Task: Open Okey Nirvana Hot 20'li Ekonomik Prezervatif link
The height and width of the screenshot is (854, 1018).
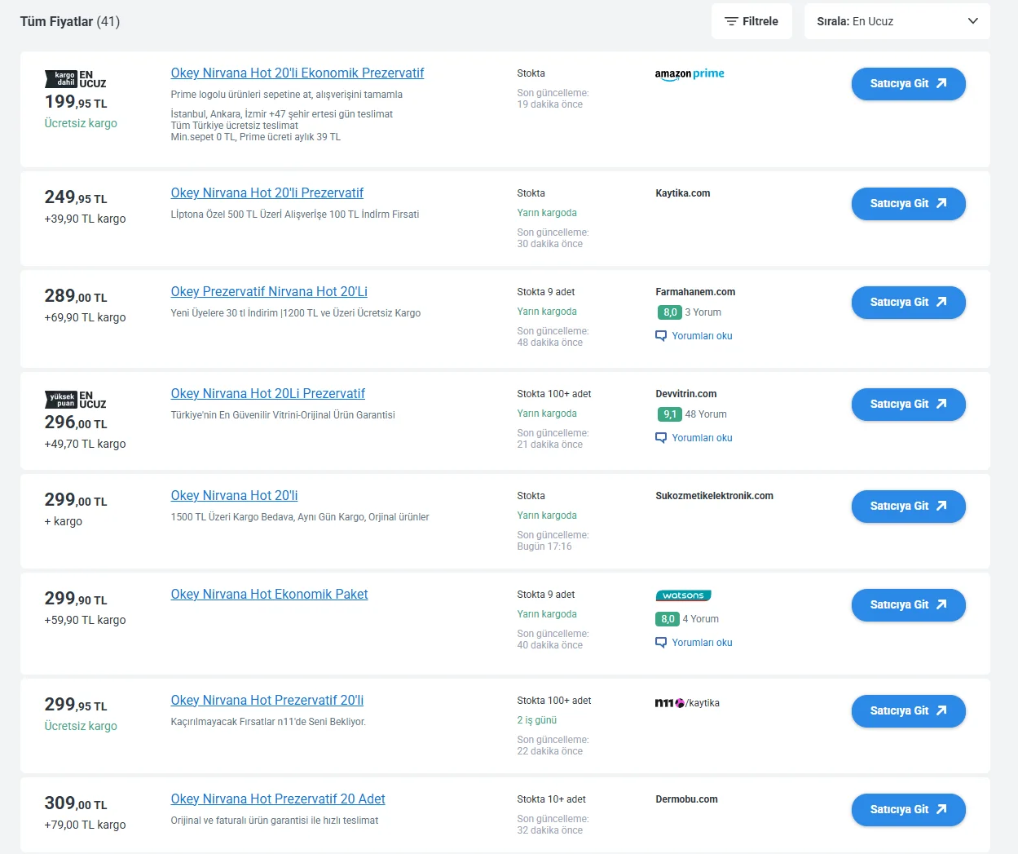Action: click(x=297, y=73)
